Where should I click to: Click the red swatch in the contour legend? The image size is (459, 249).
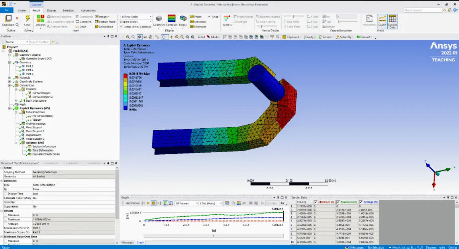tap(125, 75)
